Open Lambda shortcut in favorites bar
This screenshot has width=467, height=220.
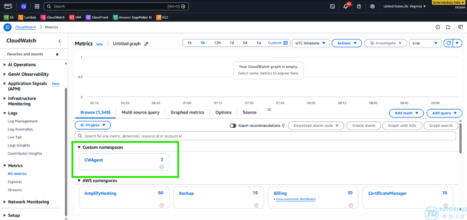[x=27, y=18]
